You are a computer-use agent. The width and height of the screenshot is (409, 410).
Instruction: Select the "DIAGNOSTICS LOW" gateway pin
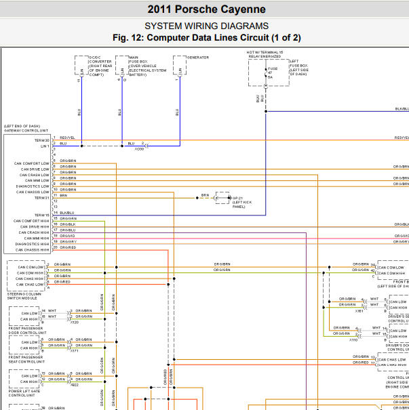(x=33, y=186)
